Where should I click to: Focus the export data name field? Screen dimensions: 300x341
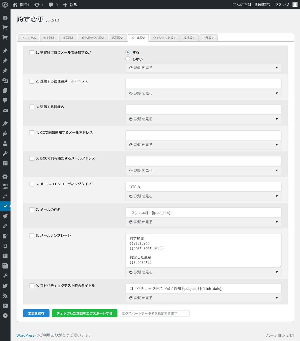pos(155,313)
